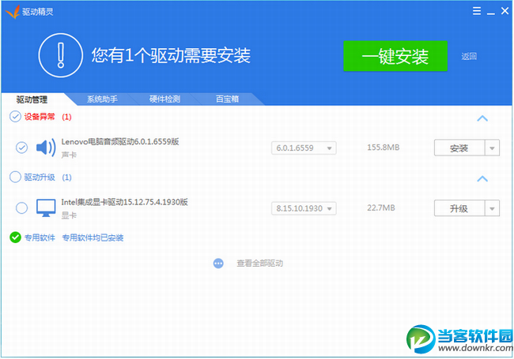Open the arrow beside 升级 button

tap(492, 208)
